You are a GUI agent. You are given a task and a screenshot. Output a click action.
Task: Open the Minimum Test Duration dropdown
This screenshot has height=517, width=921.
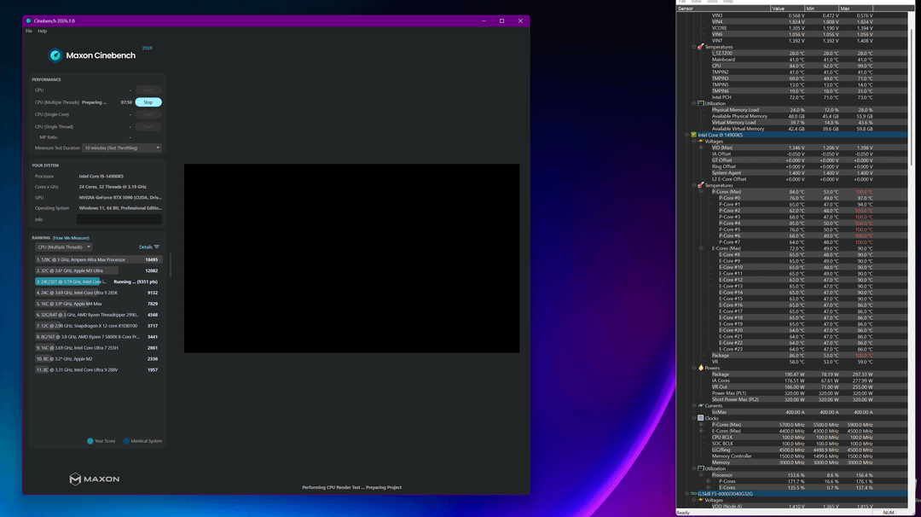(122, 148)
